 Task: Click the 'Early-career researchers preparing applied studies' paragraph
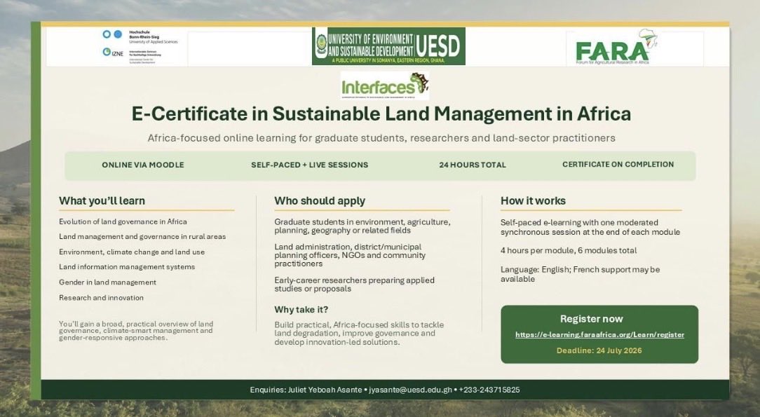pyautogui.click(x=354, y=285)
